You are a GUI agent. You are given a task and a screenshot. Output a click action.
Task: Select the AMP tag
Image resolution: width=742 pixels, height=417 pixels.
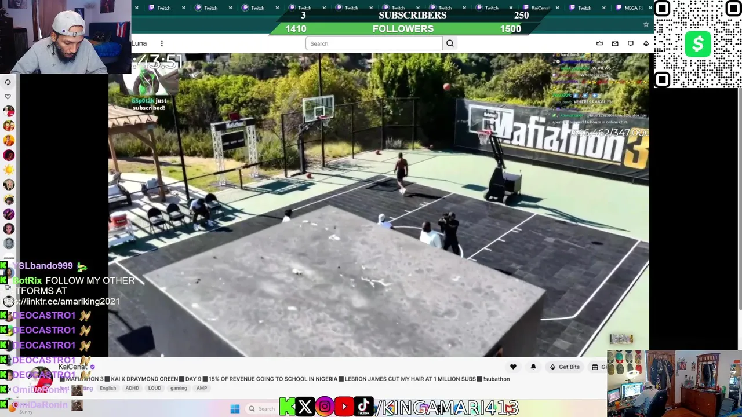pos(202,388)
